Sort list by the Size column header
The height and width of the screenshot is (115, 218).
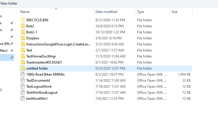click(174, 12)
